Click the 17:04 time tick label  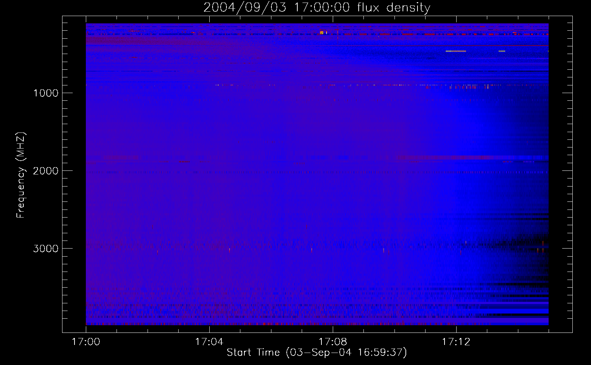click(x=209, y=342)
